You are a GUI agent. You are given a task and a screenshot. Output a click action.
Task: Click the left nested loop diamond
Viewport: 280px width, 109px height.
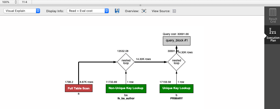click(126, 62)
